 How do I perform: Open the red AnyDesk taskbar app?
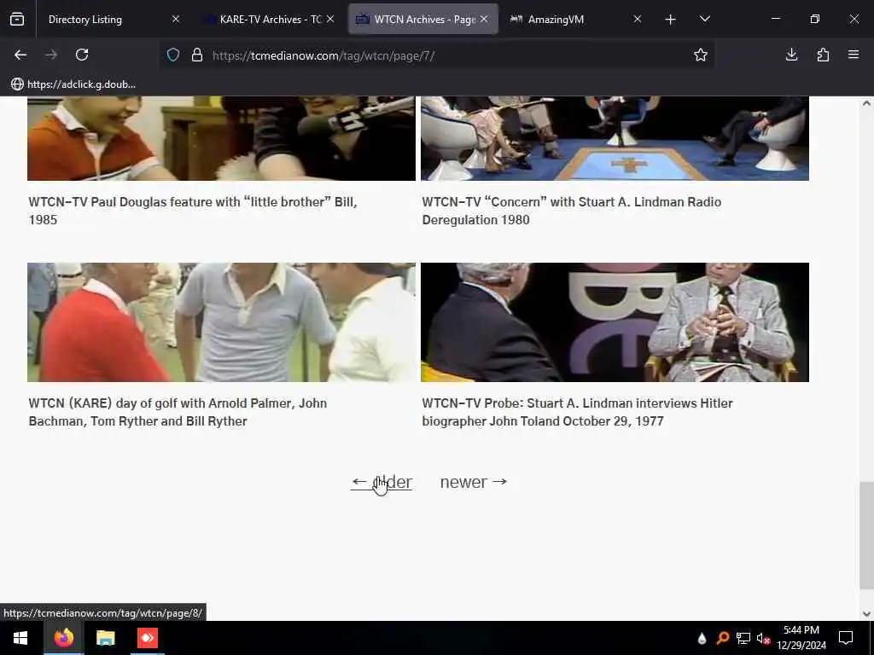click(x=148, y=638)
